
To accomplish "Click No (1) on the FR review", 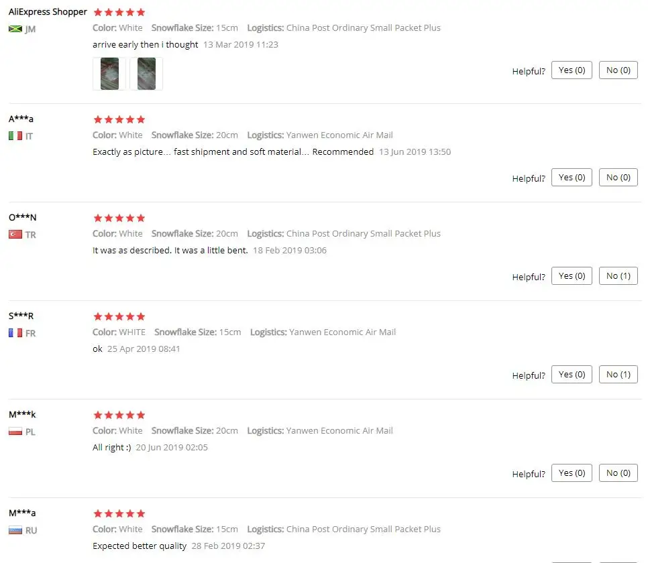I will (x=618, y=374).
